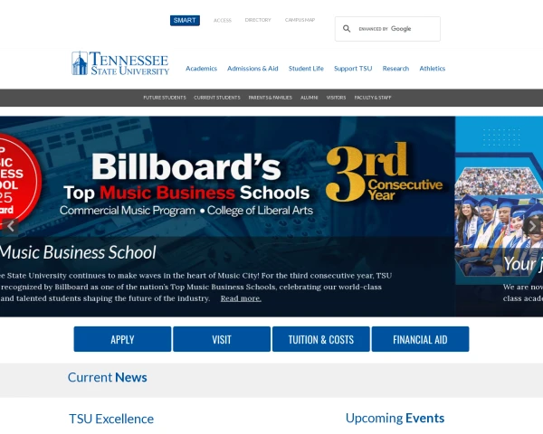The width and height of the screenshot is (543, 434).
Task: Go to previous carousel slide arrow
Action: pos(11,226)
